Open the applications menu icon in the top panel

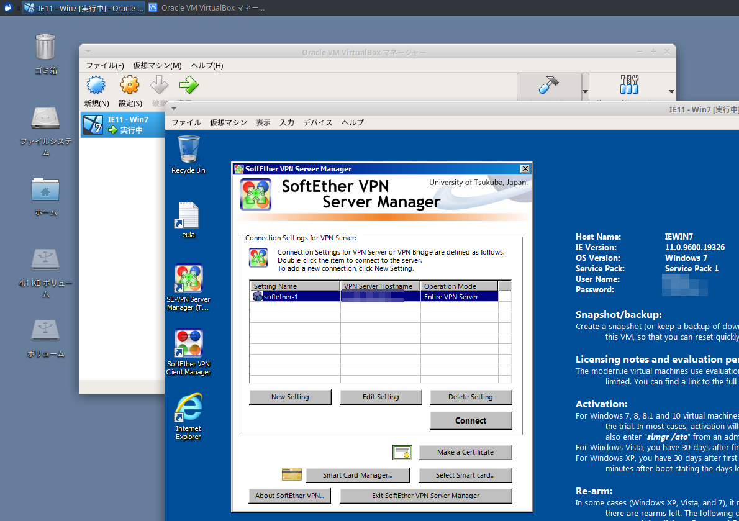8,7
